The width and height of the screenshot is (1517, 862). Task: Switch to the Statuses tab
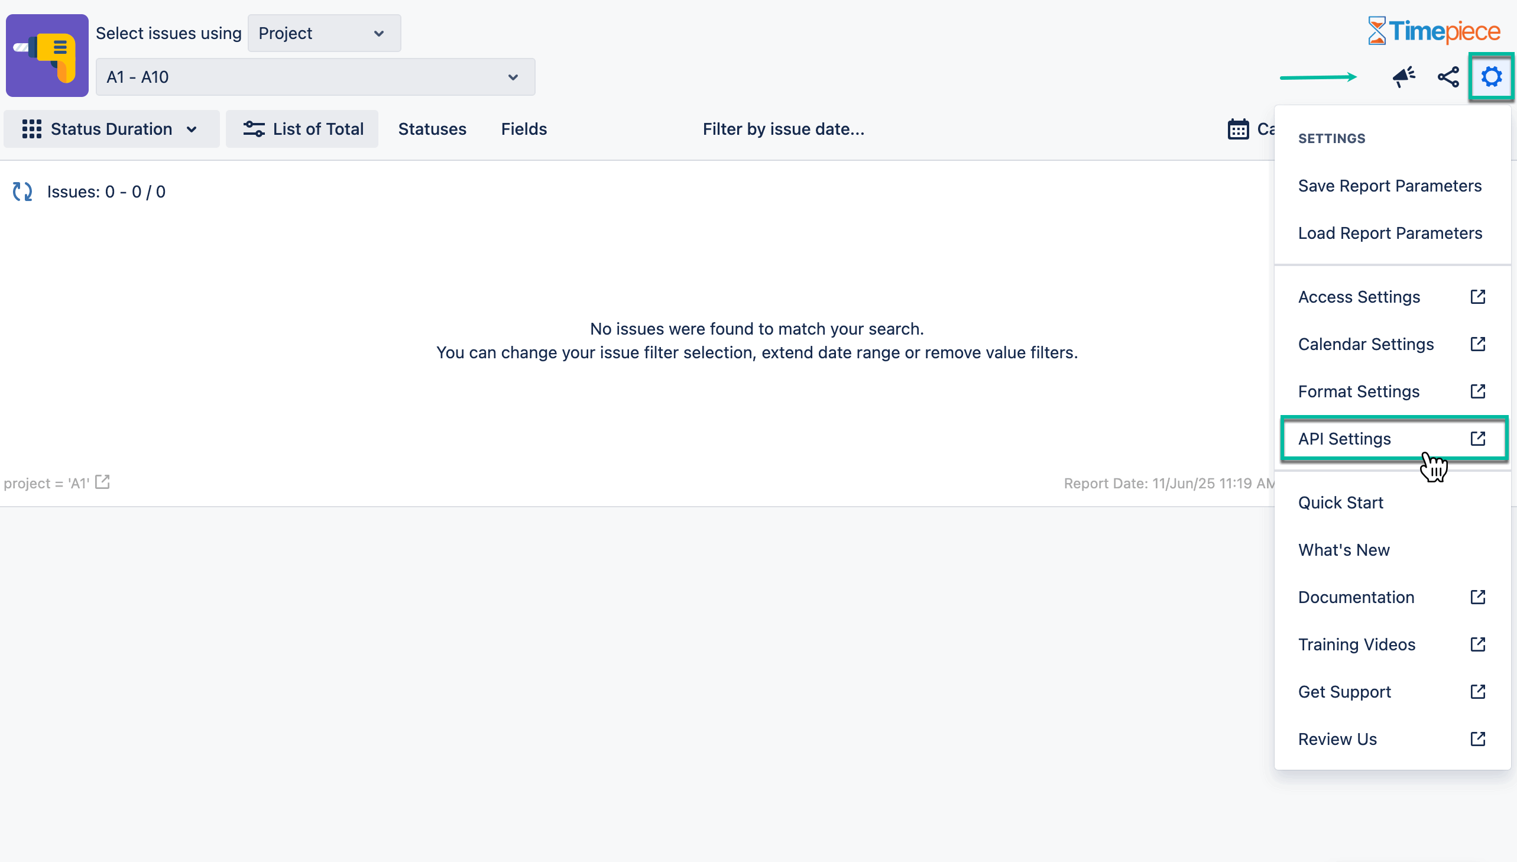432,128
